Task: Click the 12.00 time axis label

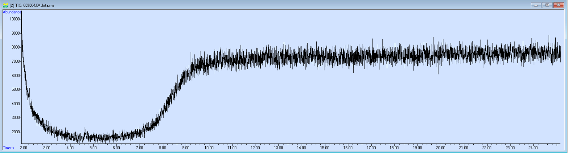Action: 255,148
